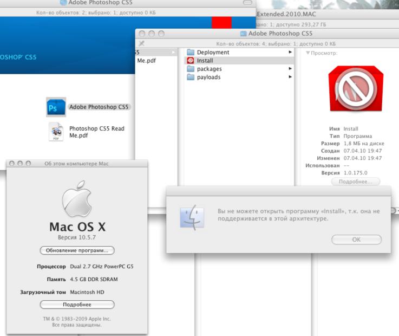Viewport: 399px width, 336px height.
Task: Select the packages folder icon
Action: click(x=191, y=69)
